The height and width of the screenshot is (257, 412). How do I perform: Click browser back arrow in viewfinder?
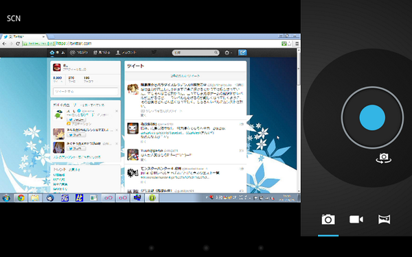4,44
